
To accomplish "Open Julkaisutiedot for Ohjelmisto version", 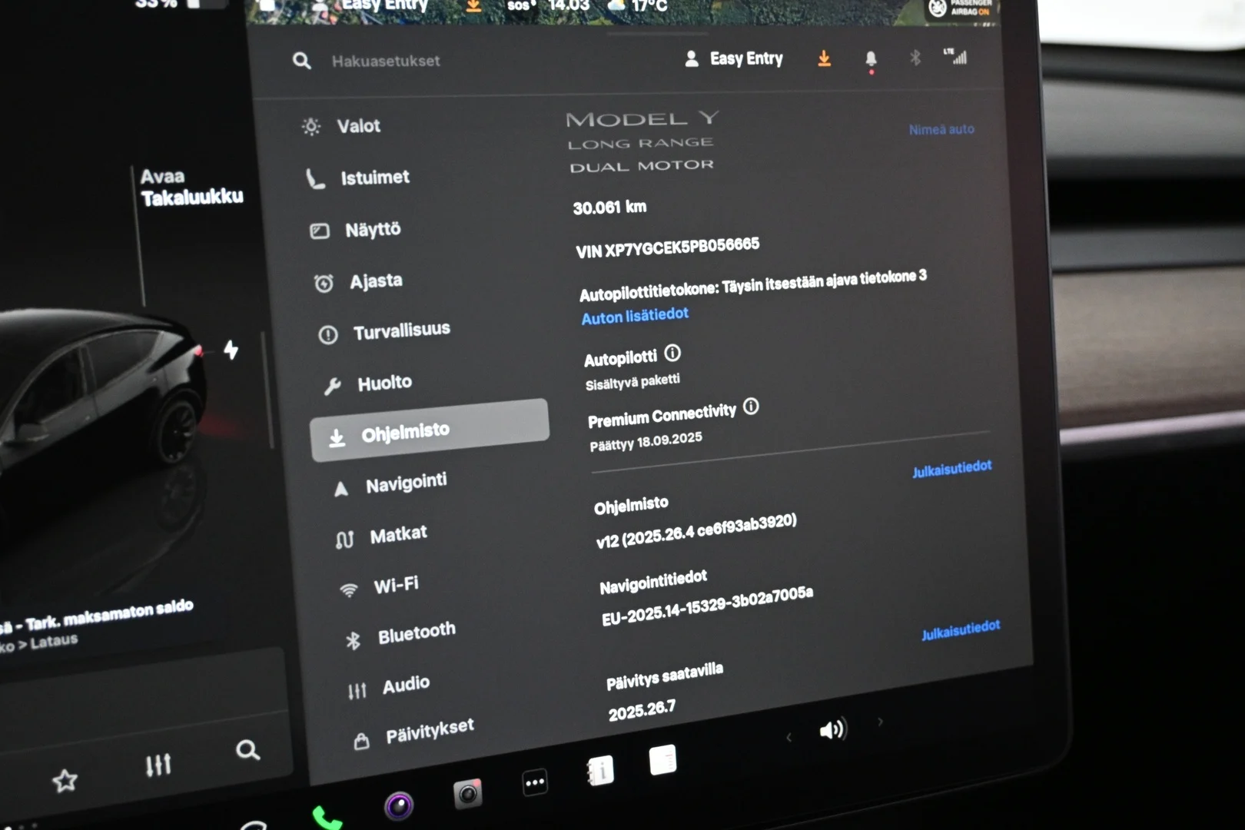I will (x=951, y=469).
